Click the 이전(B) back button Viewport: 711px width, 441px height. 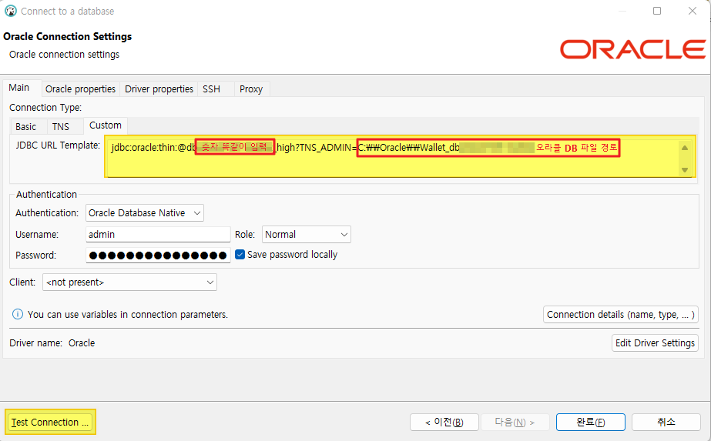pos(444,423)
